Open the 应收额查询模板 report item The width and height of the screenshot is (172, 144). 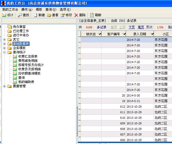point(29,73)
